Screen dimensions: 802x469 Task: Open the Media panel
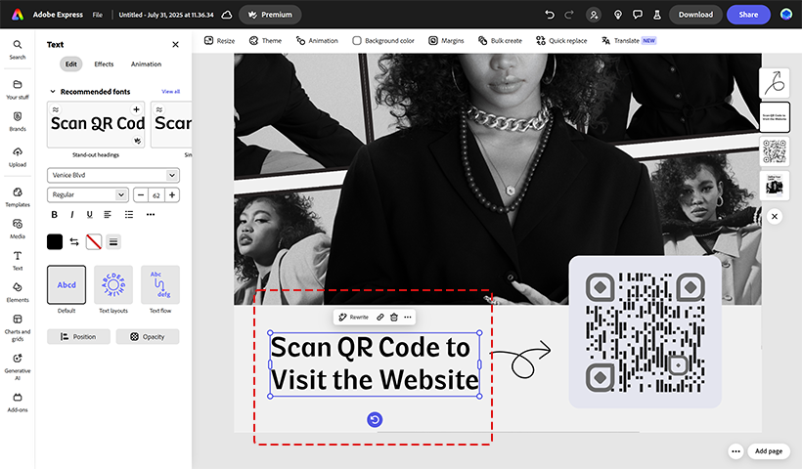[x=18, y=229]
